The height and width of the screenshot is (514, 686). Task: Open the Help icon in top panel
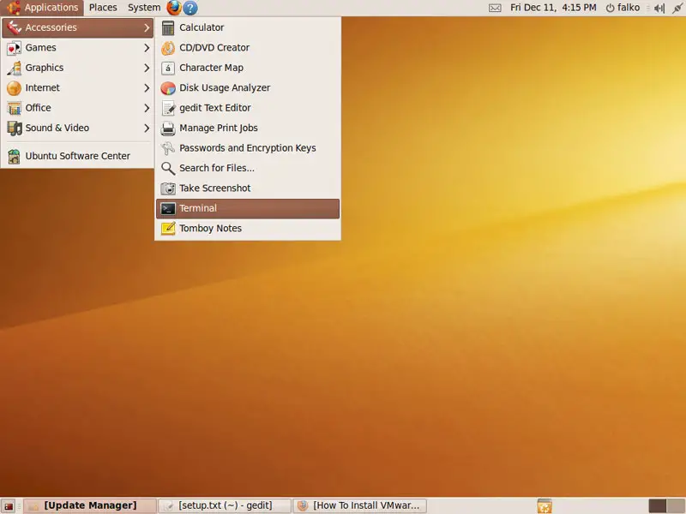pyautogui.click(x=190, y=8)
